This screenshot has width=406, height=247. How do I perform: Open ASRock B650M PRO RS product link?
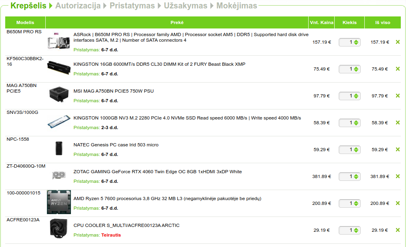[191, 37]
